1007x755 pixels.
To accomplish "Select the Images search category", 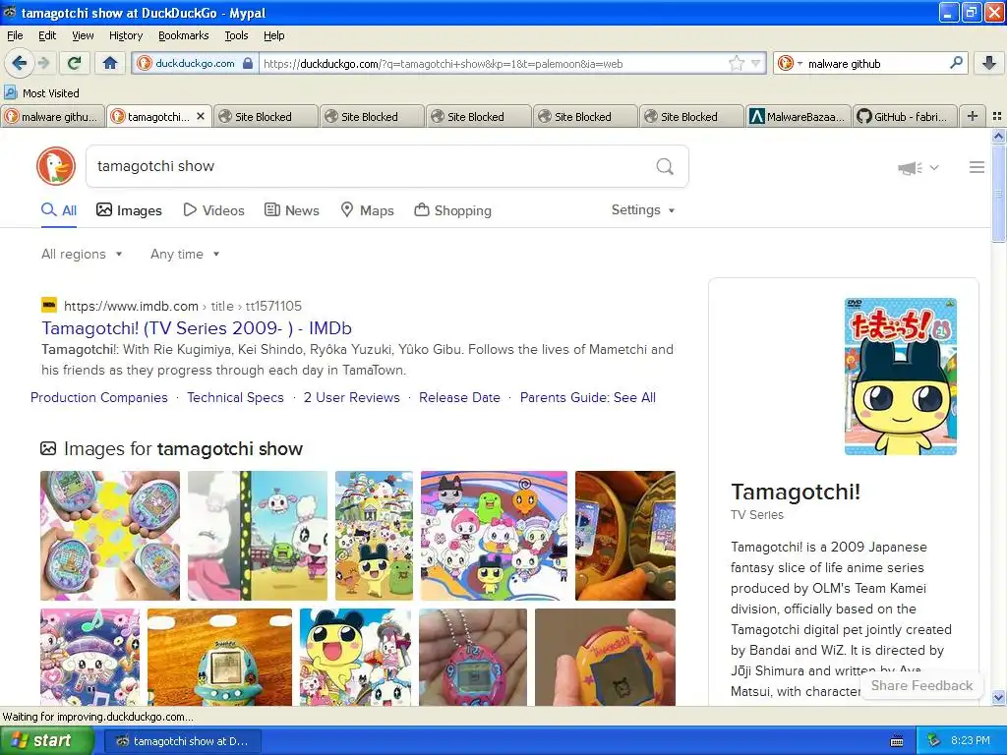I will click(129, 210).
